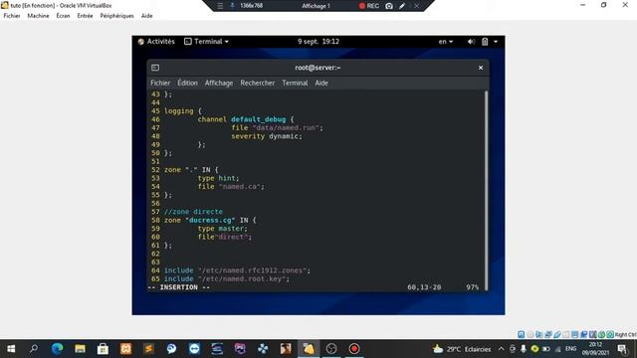637x358 pixels.
Task: Close the recording toolbar with X icon
Action: click(x=416, y=6)
